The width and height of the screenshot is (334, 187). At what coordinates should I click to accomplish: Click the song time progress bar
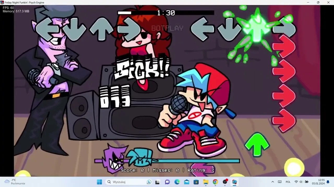166,13
